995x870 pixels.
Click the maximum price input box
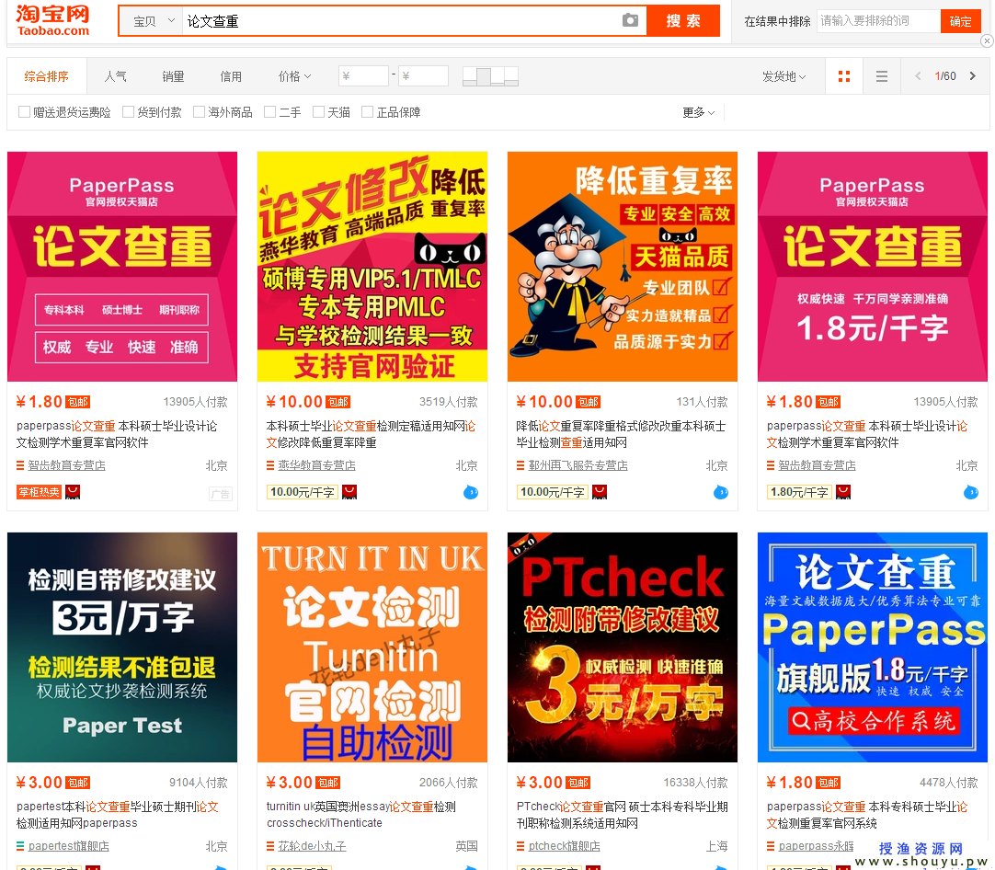point(423,76)
